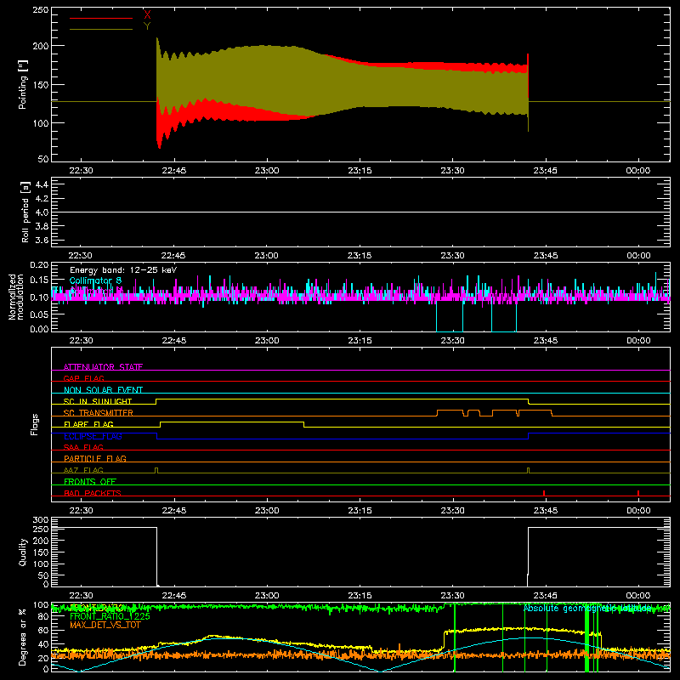680x680 pixels.
Task: Click the 4.0 tick on the Roll period axis
Action: tap(42, 212)
